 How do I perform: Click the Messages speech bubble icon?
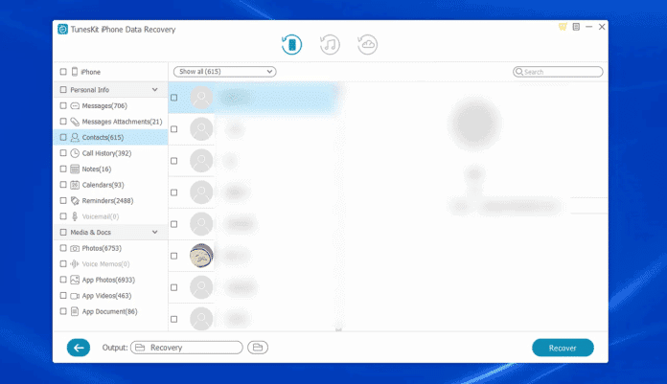point(75,105)
